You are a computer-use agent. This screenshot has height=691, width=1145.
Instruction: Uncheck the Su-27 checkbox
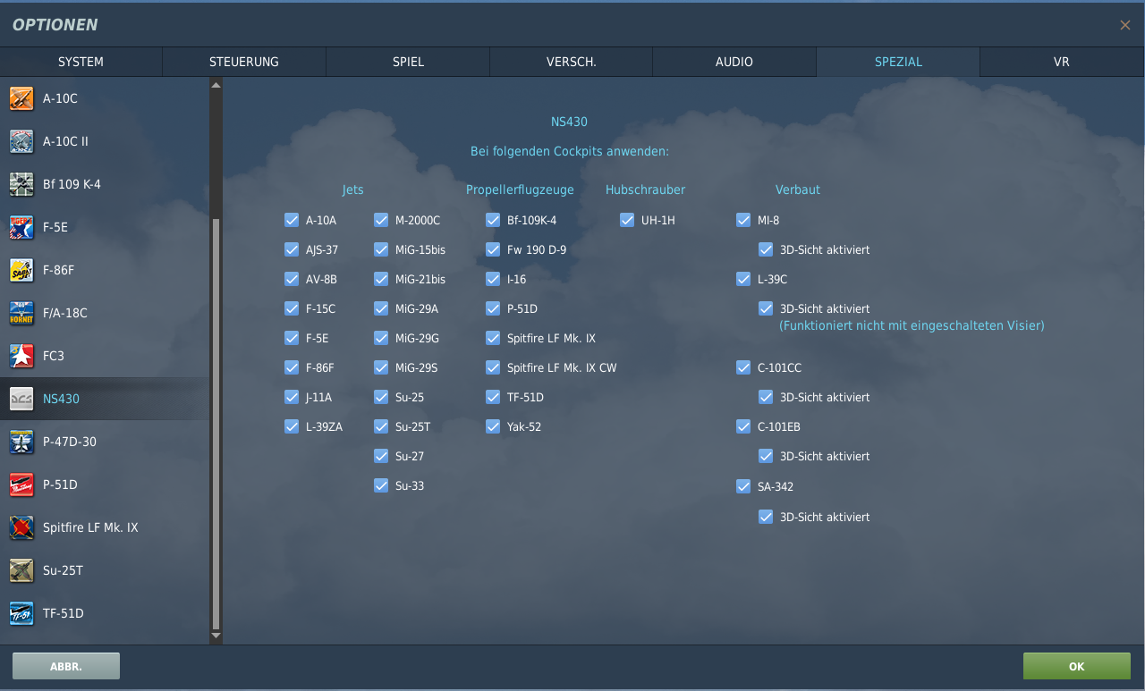tap(381, 456)
